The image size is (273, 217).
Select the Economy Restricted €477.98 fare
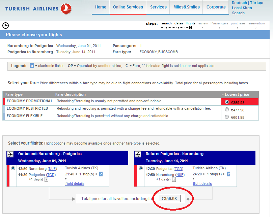point(226,109)
